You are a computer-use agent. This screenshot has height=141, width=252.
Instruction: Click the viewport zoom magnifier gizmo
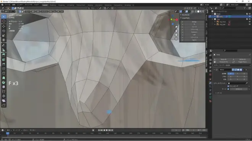coord(176,27)
